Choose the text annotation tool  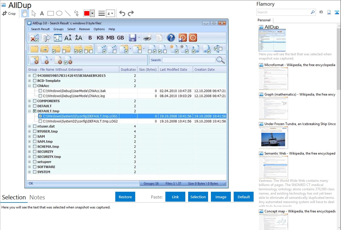tap(42, 13)
